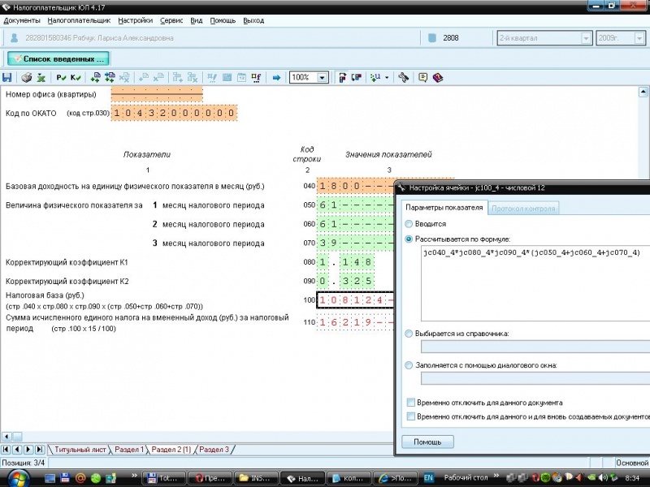Click the monitor-style toolbar icon after zoom
650x487 pixels.
(356, 77)
